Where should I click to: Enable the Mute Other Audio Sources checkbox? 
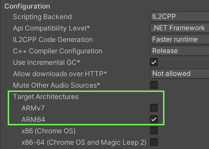(x=154, y=85)
